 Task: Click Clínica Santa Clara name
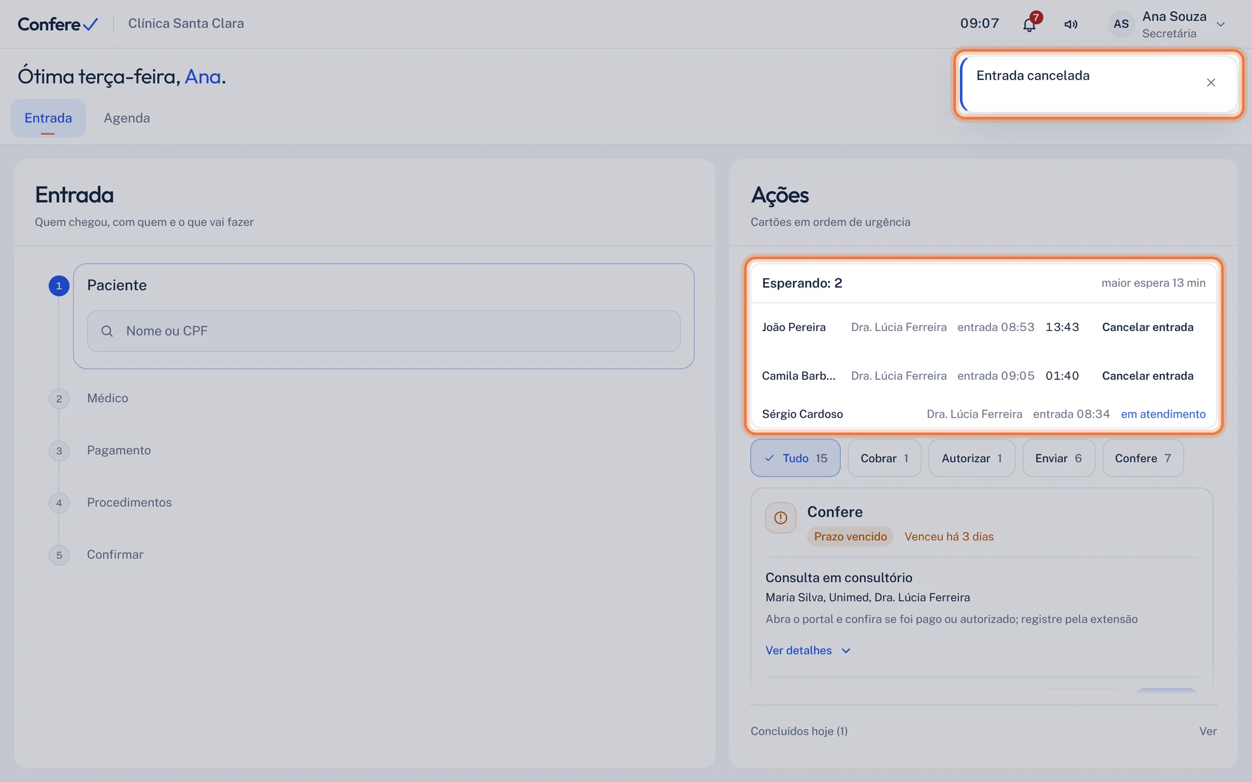tap(186, 23)
